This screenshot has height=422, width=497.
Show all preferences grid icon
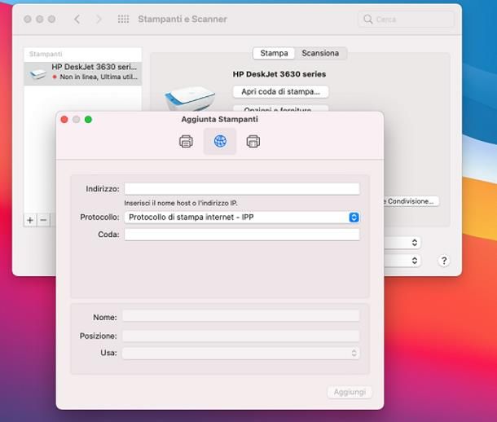coord(123,20)
